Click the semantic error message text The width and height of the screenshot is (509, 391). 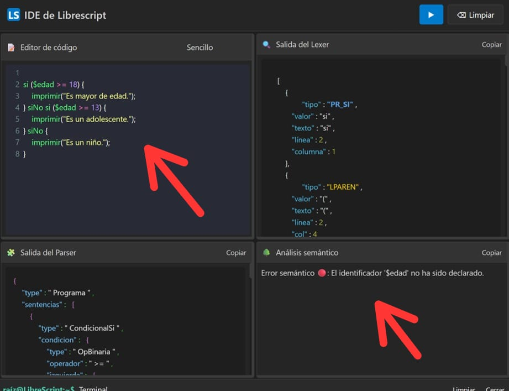coord(372,273)
